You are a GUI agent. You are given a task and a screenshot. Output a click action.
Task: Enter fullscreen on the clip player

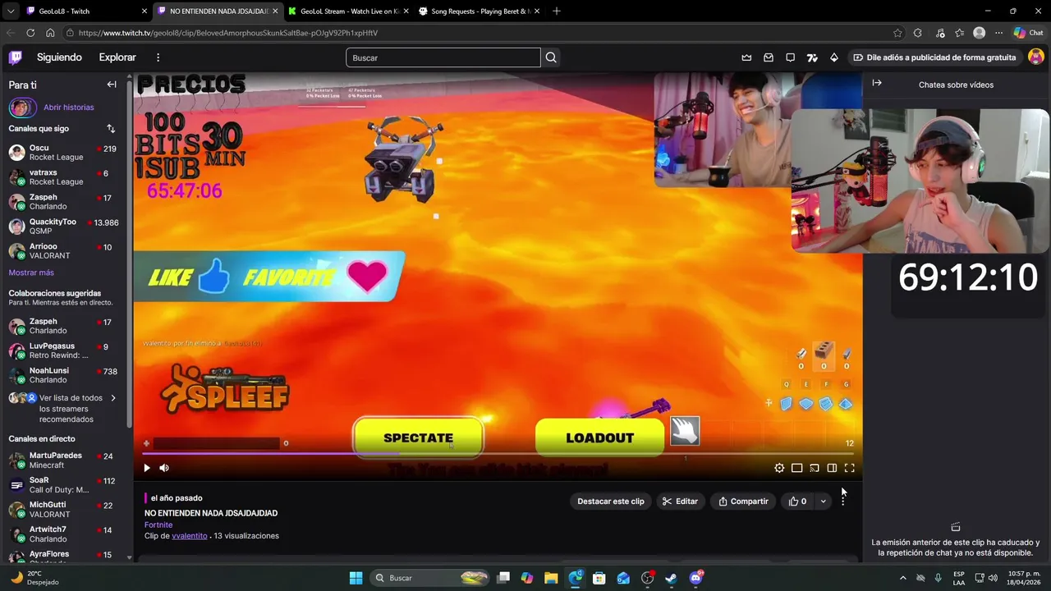click(850, 468)
